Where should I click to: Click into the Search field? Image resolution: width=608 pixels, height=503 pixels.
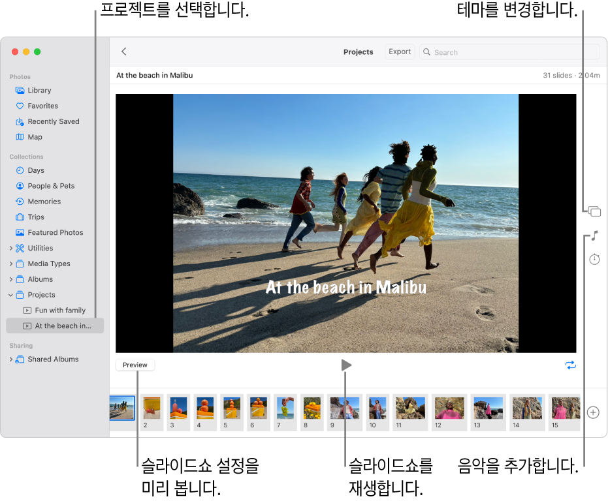(509, 52)
